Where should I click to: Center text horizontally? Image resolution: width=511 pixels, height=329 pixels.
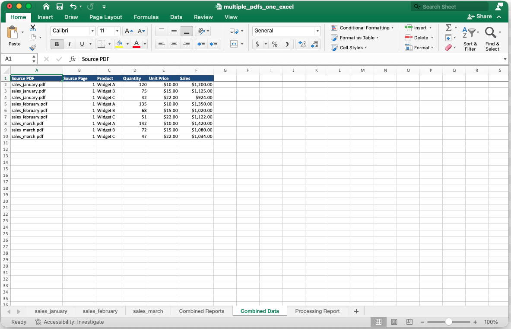[174, 44]
